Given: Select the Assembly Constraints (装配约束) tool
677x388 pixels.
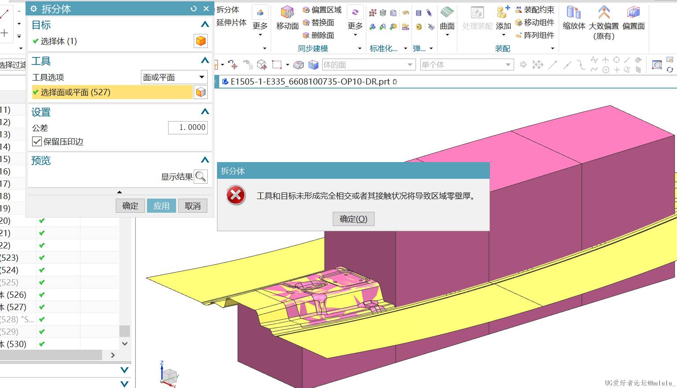Looking at the screenshot, I should tap(535, 10).
